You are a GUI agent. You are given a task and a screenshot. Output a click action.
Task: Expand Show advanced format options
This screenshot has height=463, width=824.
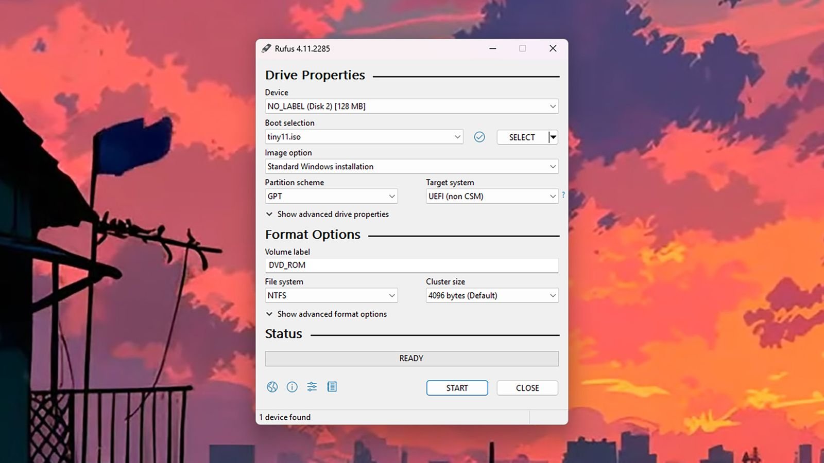click(326, 314)
